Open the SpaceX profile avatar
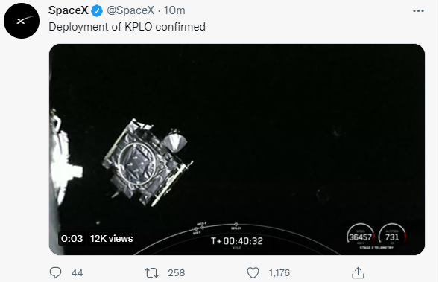This screenshot has width=439, height=282. pyautogui.click(x=22, y=21)
